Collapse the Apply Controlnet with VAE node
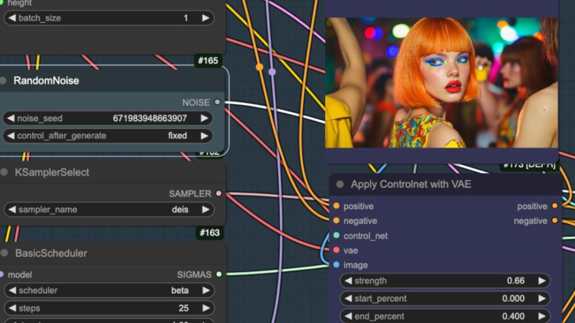Screen dimensions: 575x323 coord(340,184)
